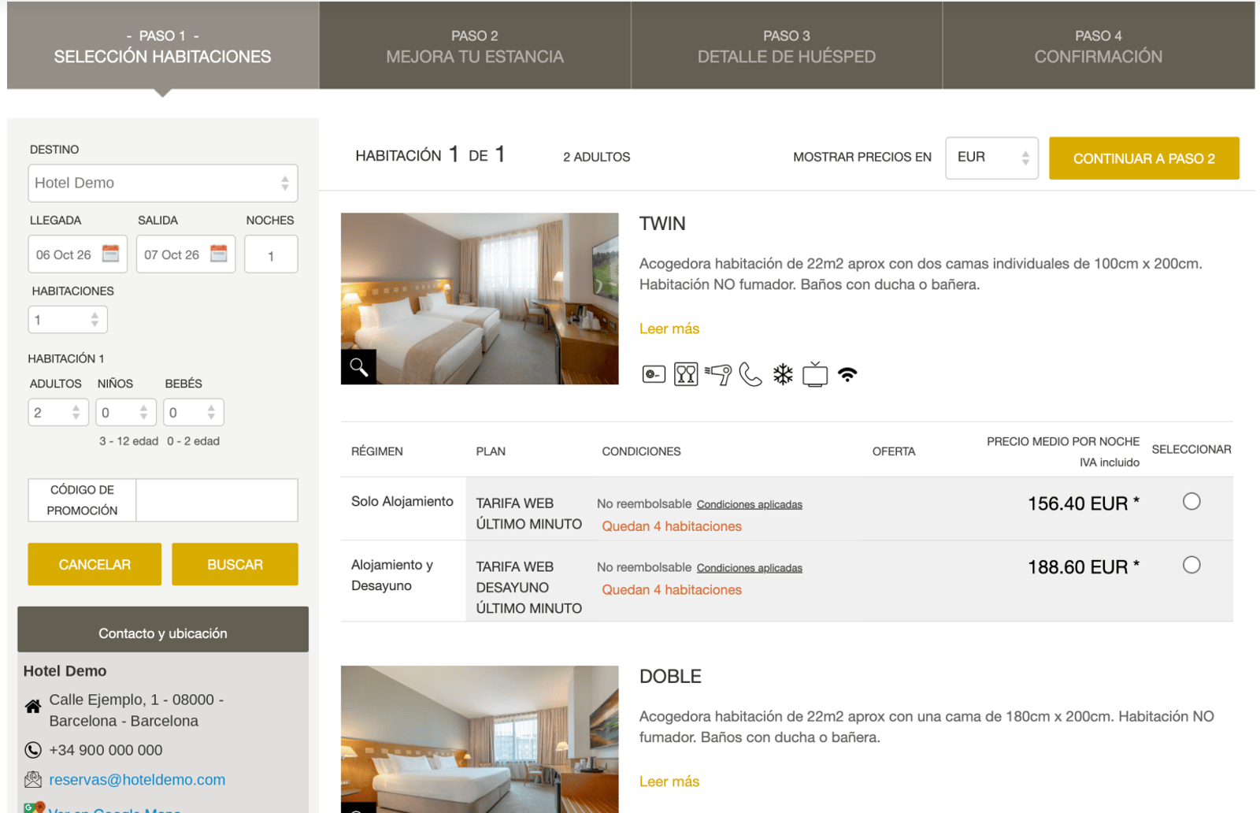Open the Destino dropdown showing Hotel Demo

tap(163, 183)
